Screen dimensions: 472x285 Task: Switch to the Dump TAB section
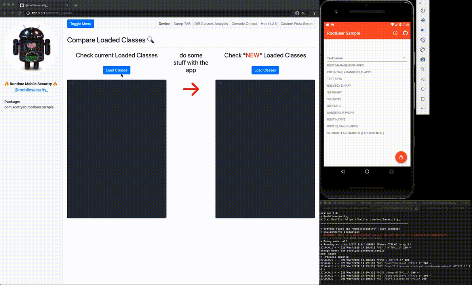tap(182, 24)
